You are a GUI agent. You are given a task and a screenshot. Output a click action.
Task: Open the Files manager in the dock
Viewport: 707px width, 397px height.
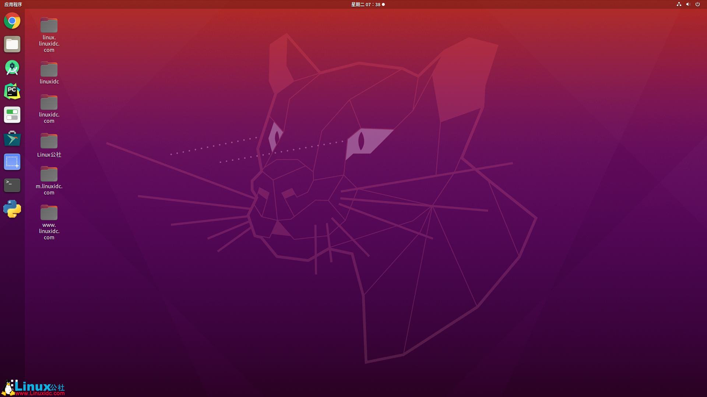pyautogui.click(x=12, y=44)
